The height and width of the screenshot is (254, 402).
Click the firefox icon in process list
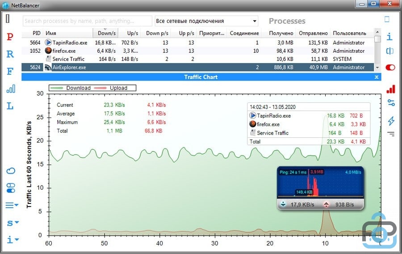click(x=48, y=51)
